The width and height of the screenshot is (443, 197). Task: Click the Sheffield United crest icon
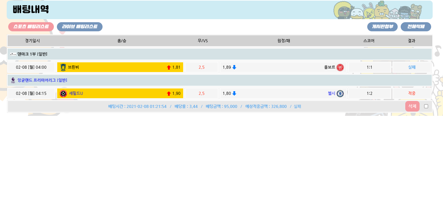(x=63, y=93)
